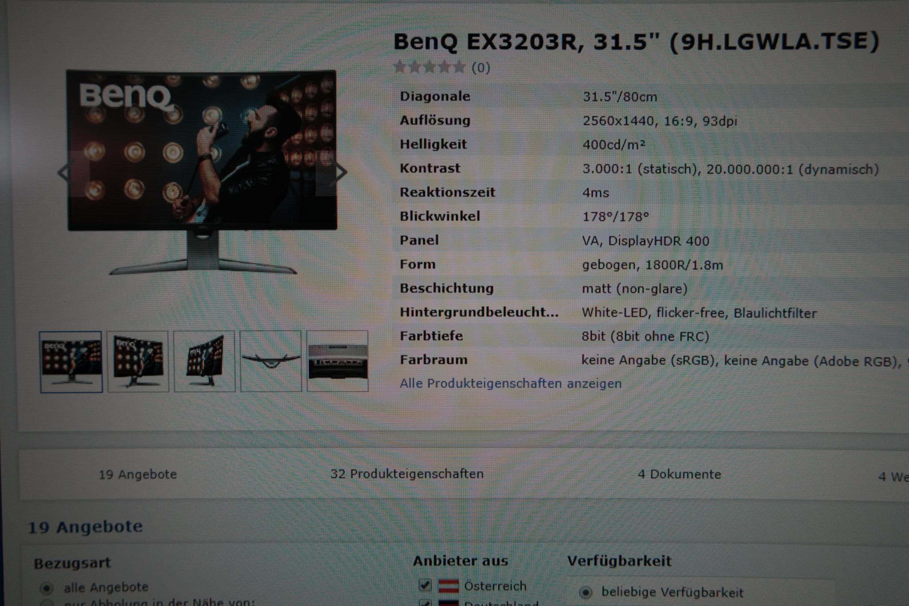
Task: Open the '19 Angebote' tab
Action: pyautogui.click(x=138, y=475)
